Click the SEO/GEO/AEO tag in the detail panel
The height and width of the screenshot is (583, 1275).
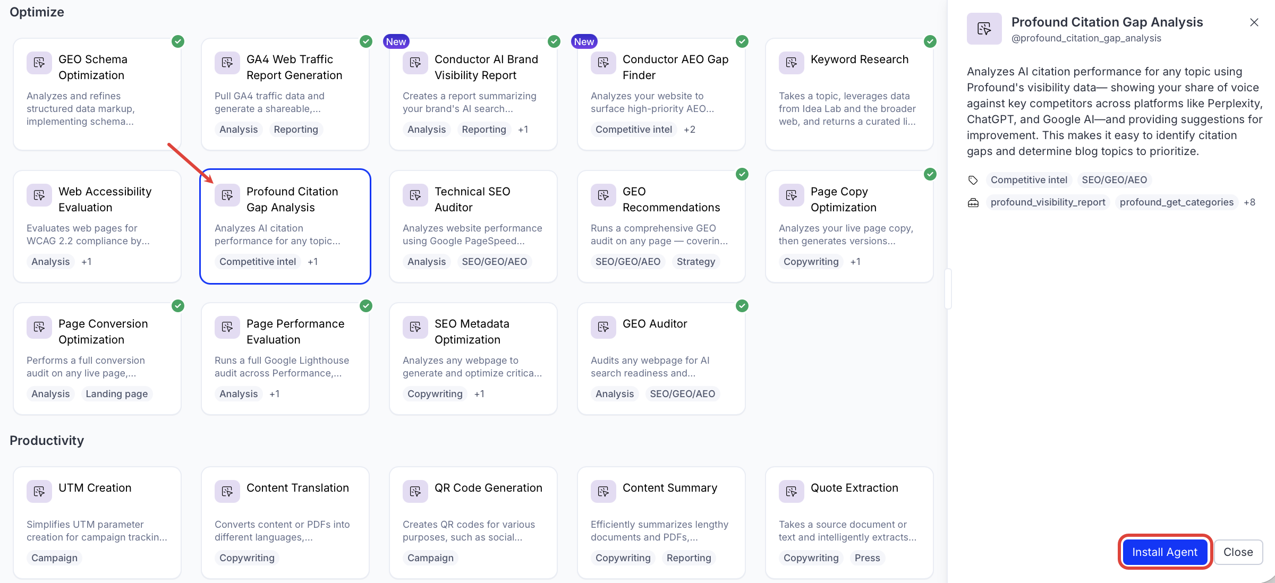[x=1115, y=180]
